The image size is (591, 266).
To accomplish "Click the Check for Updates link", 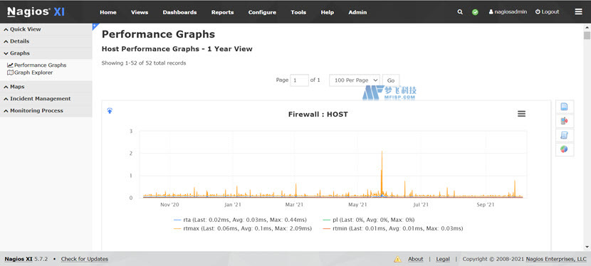I will 85,259.
